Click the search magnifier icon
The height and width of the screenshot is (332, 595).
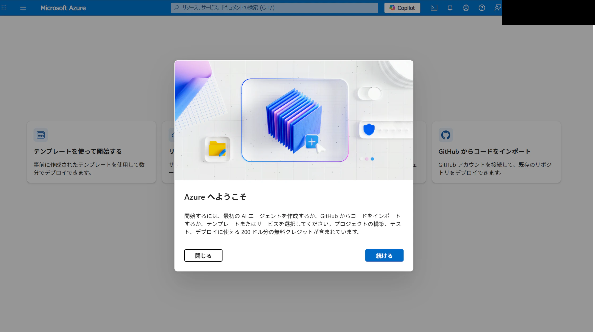(x=177, y=8)
